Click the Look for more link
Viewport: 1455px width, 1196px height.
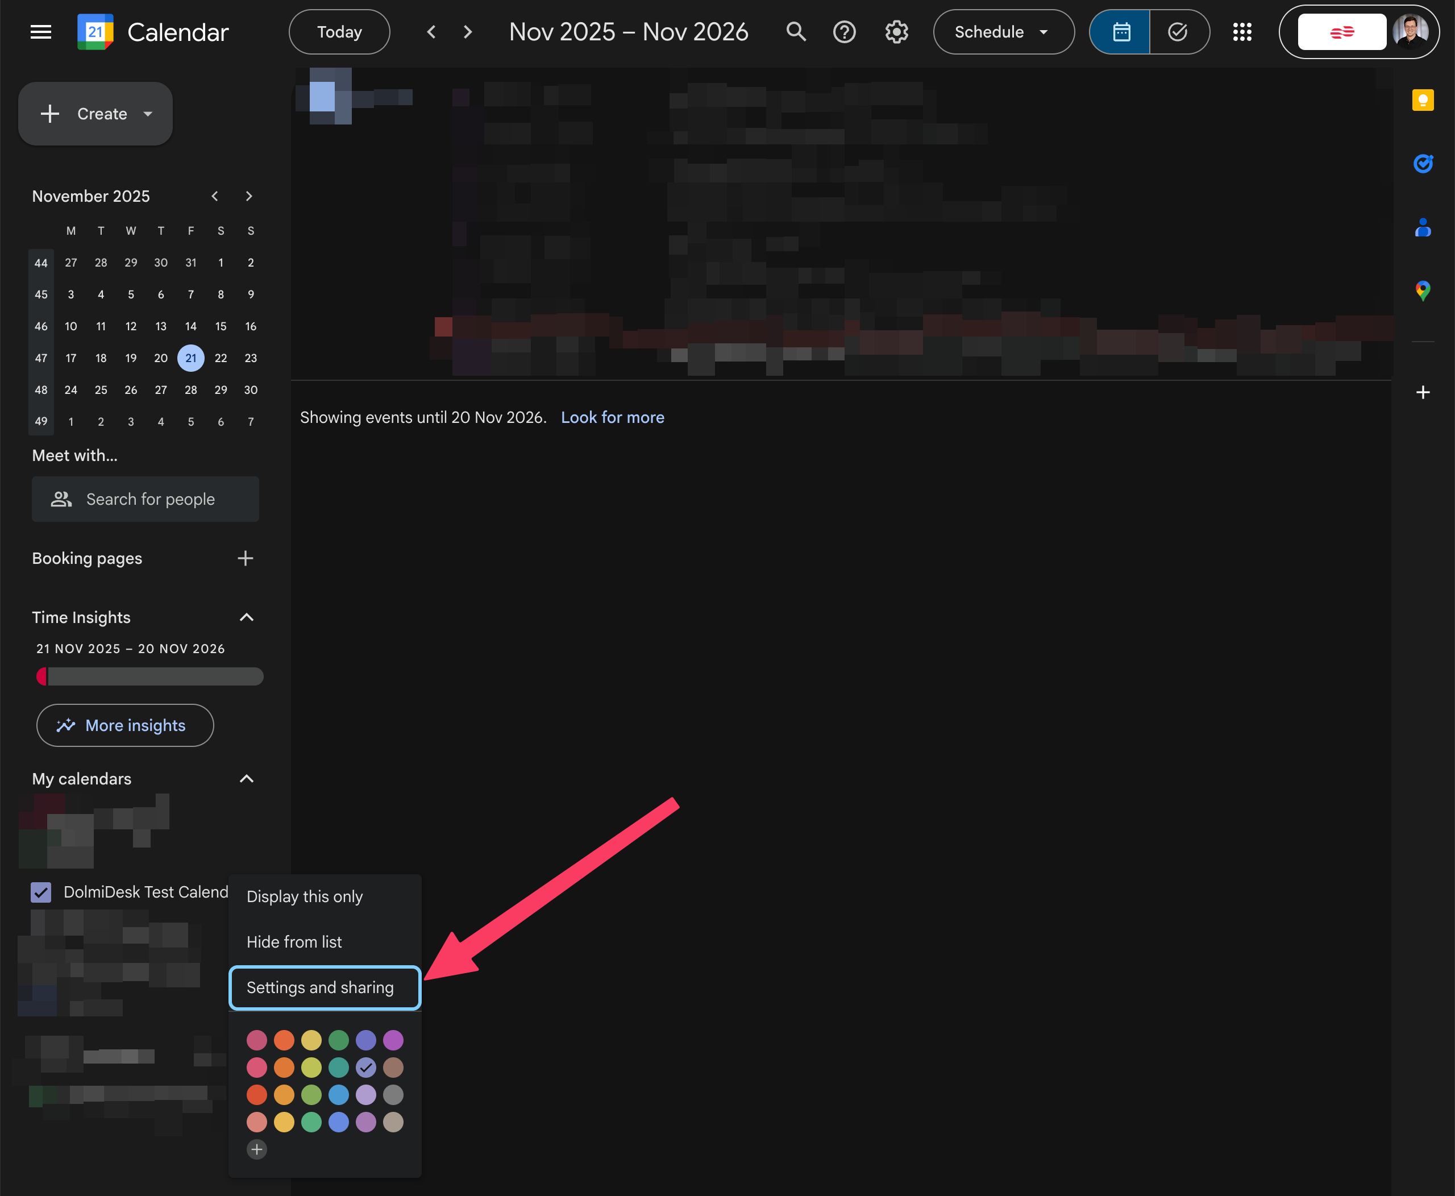pyautogui.click(x=612, y=417)
